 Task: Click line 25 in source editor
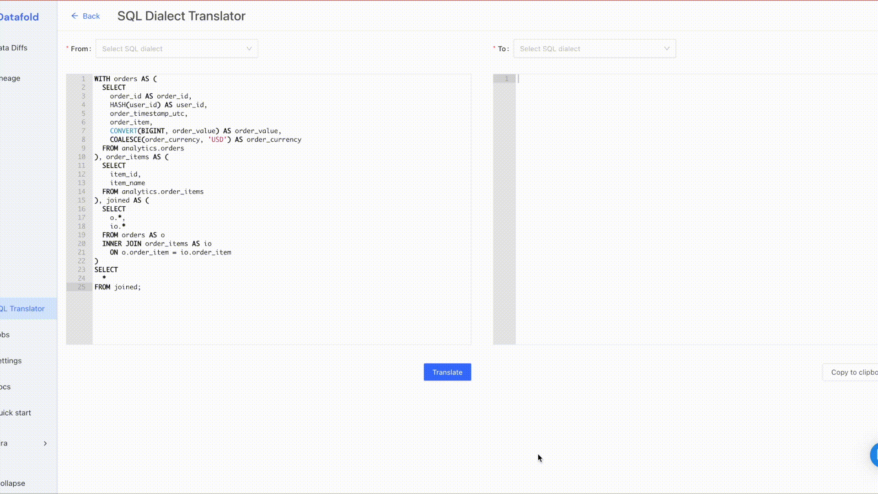point(118,287)
